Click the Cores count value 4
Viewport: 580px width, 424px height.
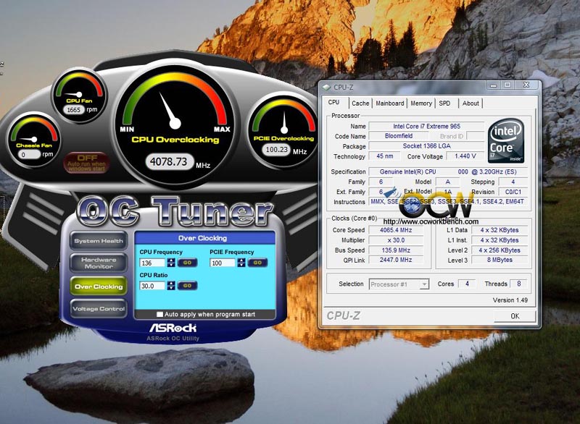[467, 284]
